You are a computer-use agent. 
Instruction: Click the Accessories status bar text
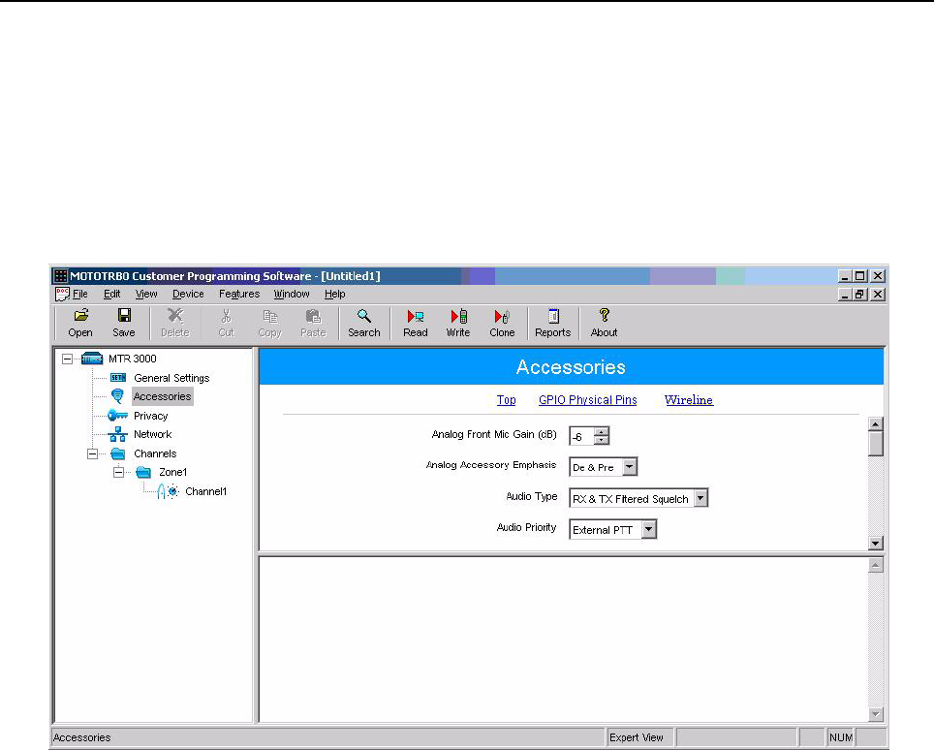[x=81, y=737]
